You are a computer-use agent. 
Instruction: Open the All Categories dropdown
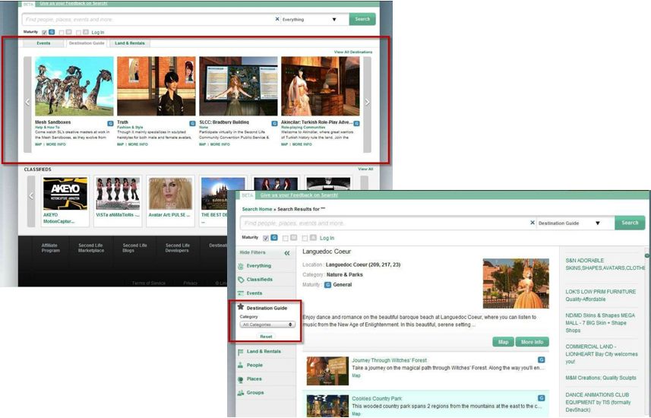coord(267,325)
